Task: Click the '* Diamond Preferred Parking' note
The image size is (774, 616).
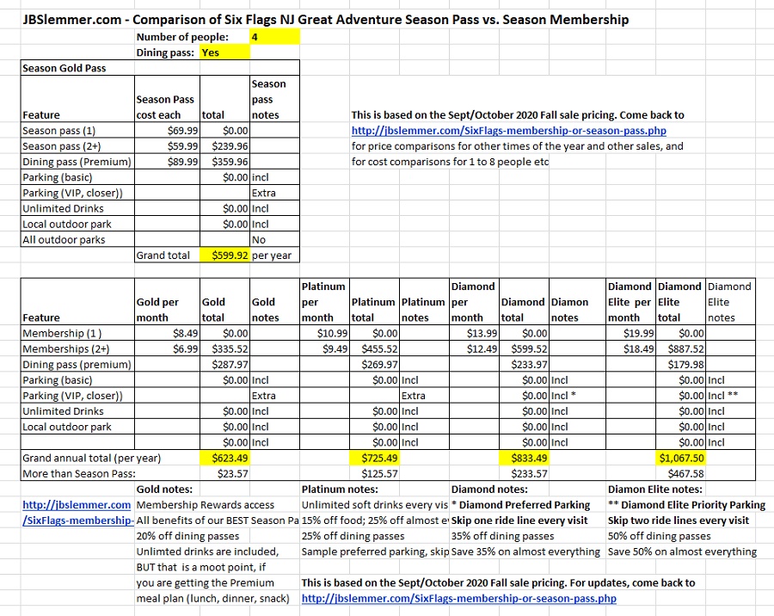Action: tap(520, 505)
